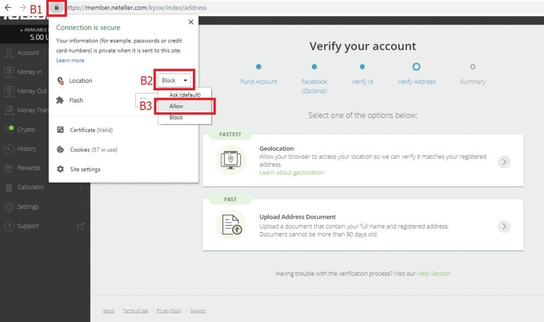Close the site information popup
544x322 pixels.
[x=191, y=22]
